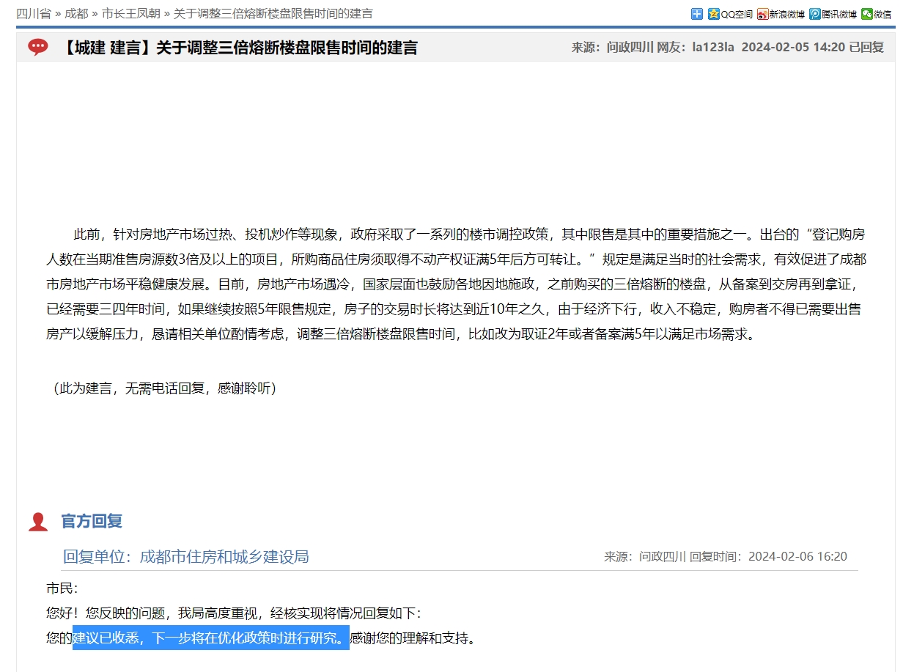The width and height of the screenshot is (903, 672).
Task: Open the 成都 breadcrumb link
Action: [x=76, y=14]
